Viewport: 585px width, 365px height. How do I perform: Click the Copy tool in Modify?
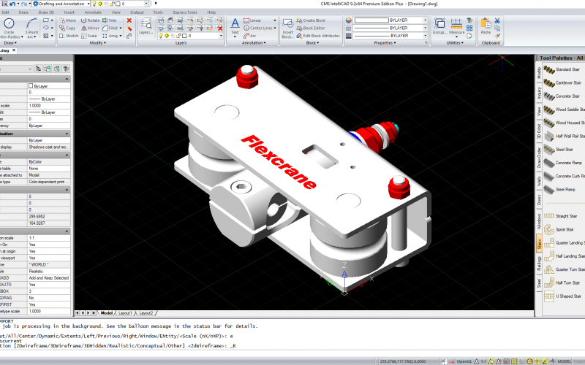67,28
